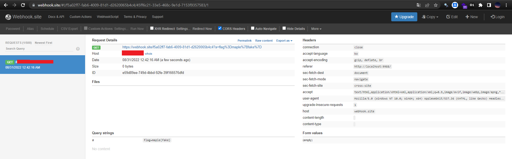Open the Raw content link
Viewport: 512px width, 159px height.
point(264,41)
